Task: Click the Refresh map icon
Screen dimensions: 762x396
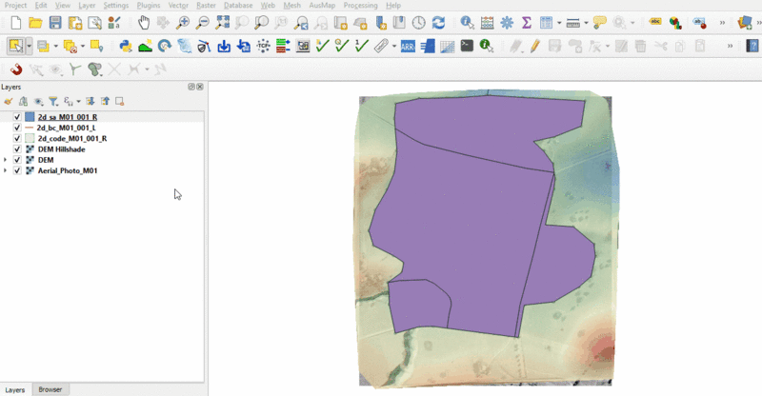Action: coord(438,22)
